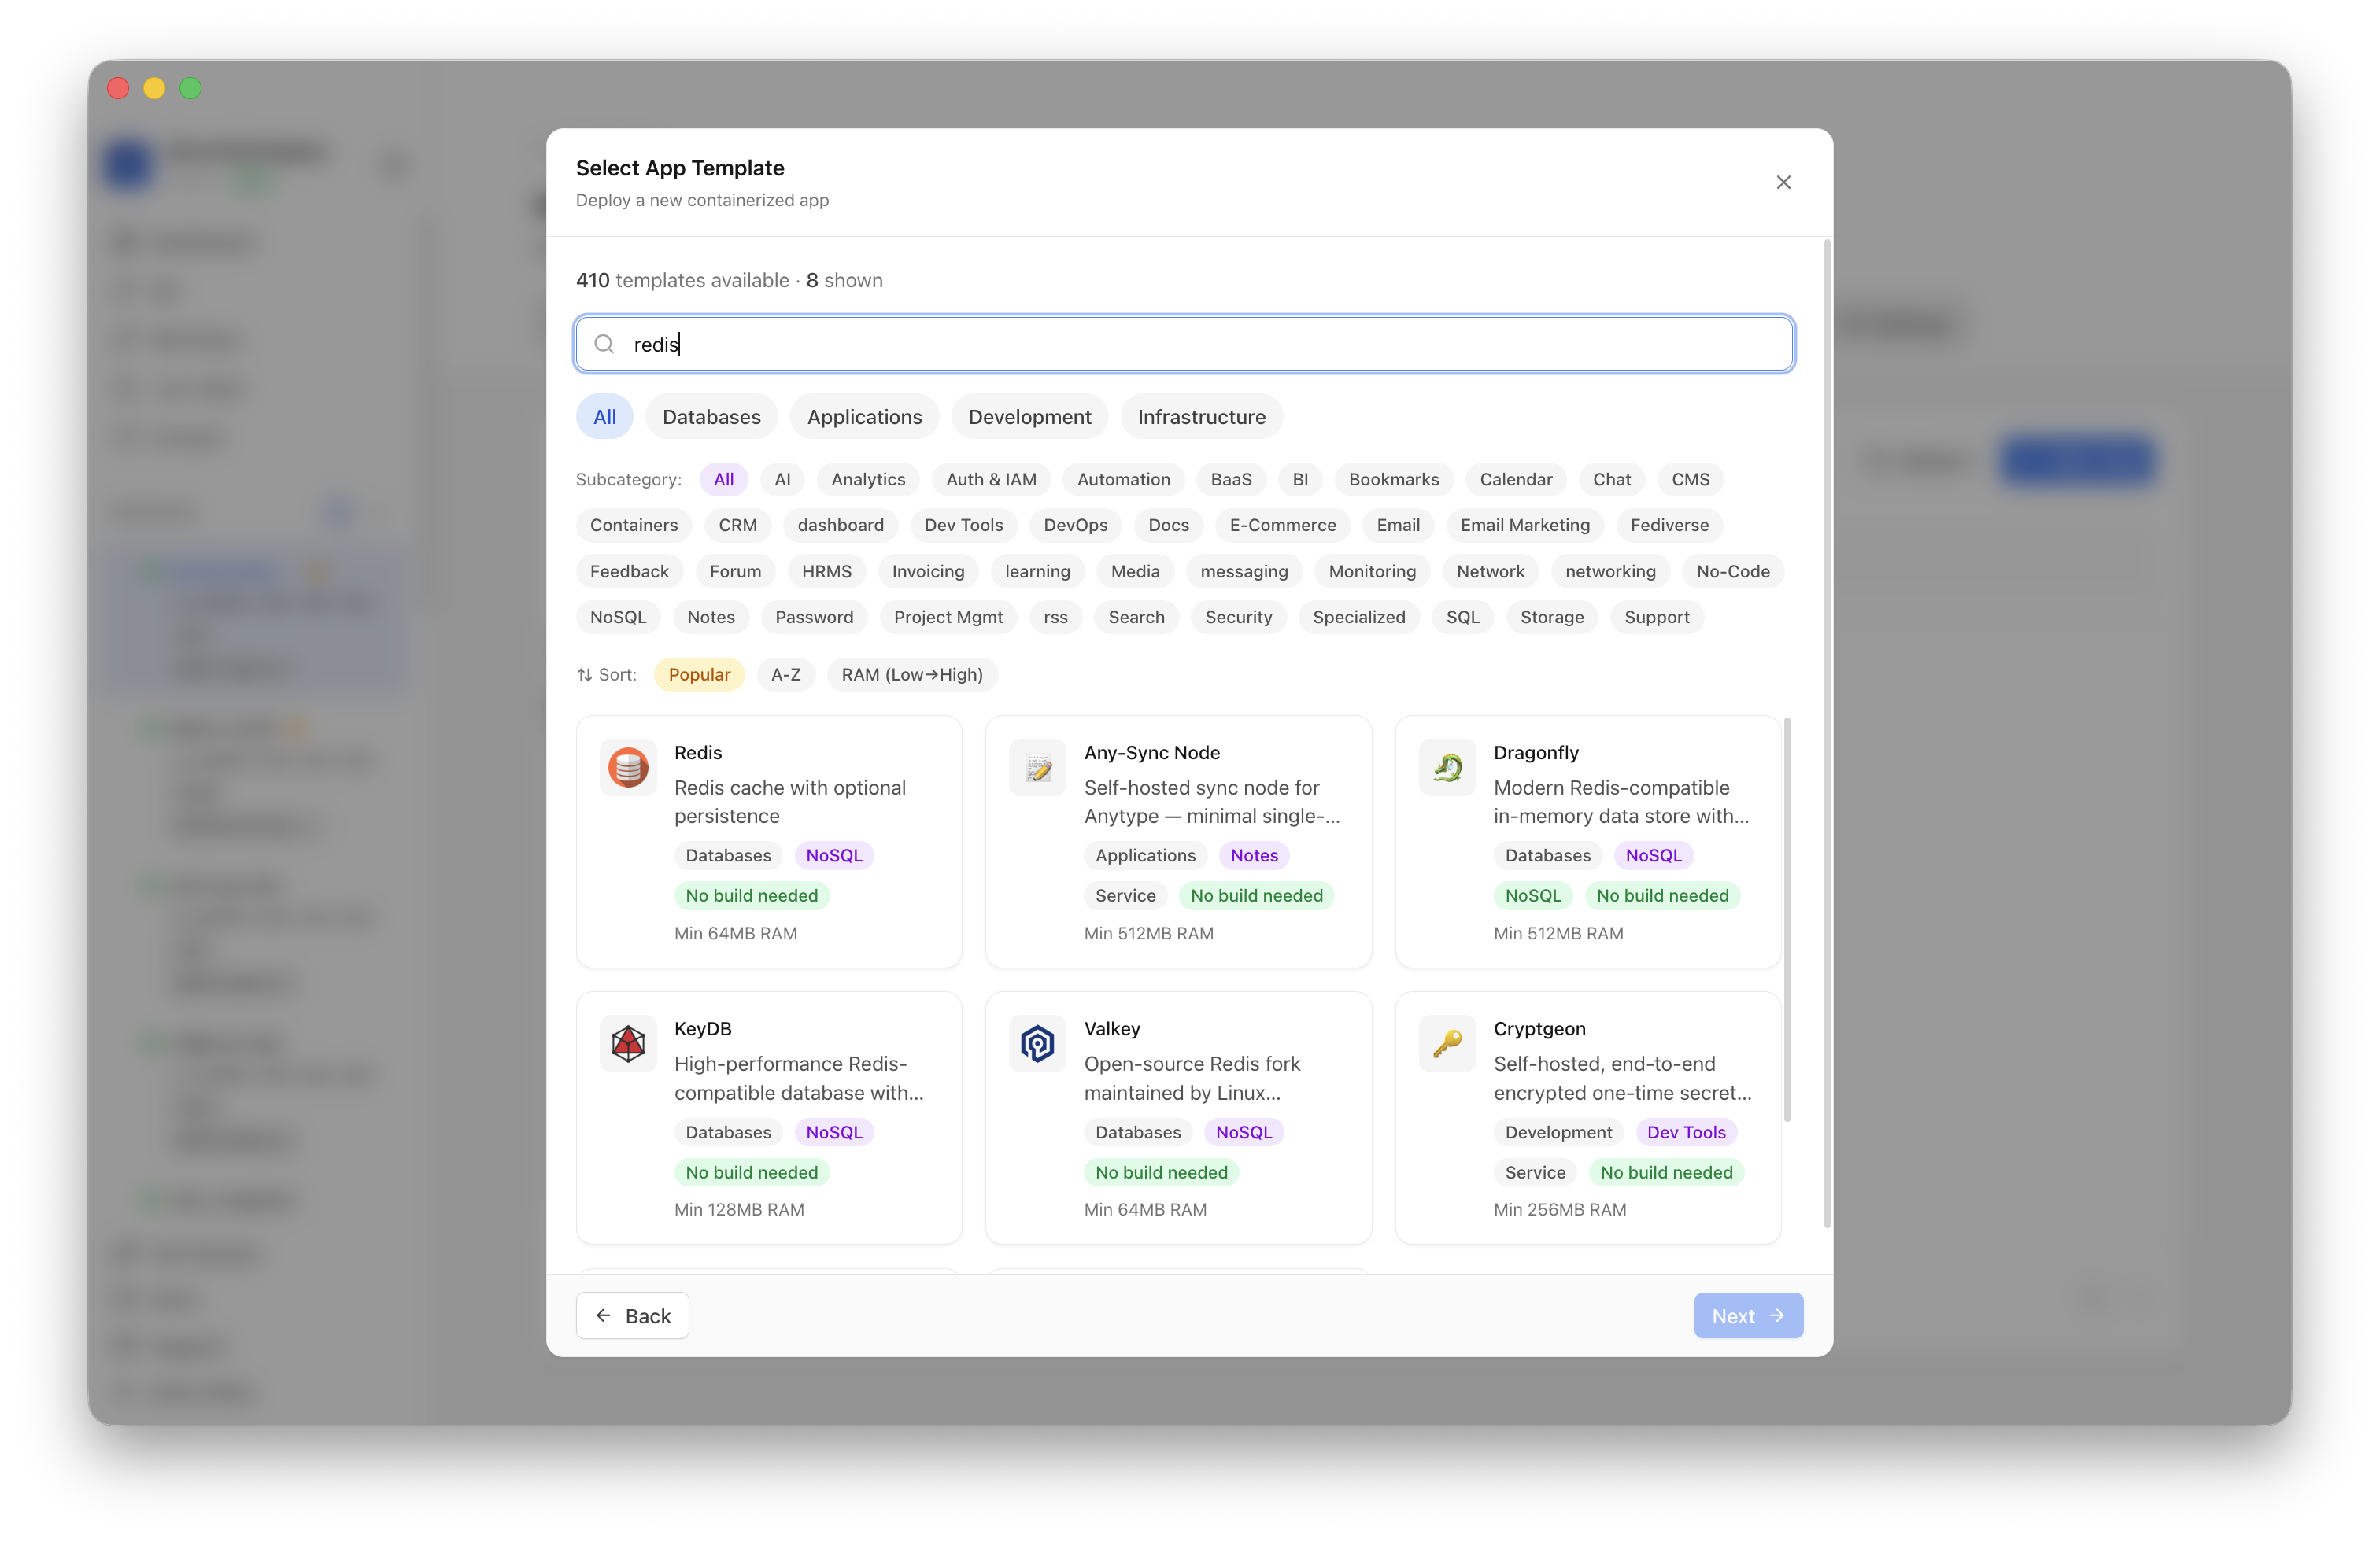This screenshot has height=1542, width=2380.
Task: Switch to the Infrastructure category
Action: [1201, 417]
